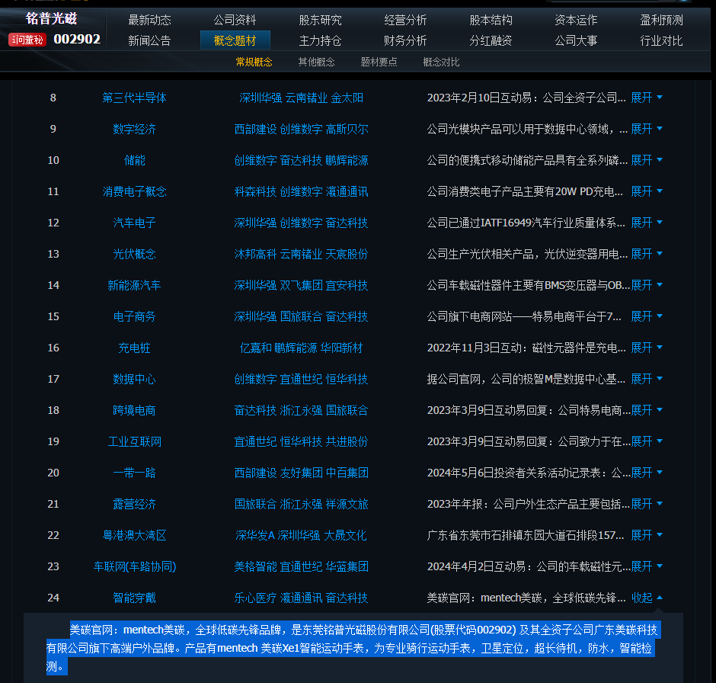Open the 汽车电子 concept link
Screen dimensions: 716x683
(x=134, y=223)
